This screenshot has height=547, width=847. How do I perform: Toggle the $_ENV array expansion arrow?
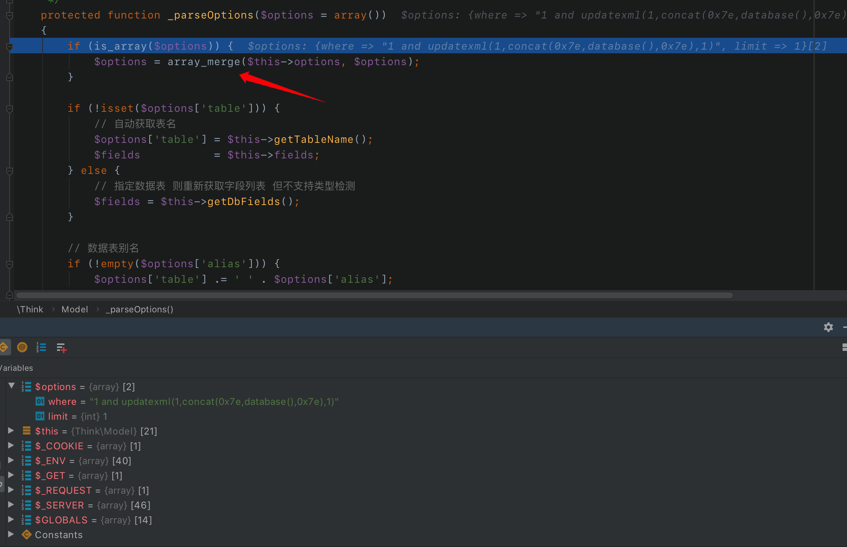[x=11, y=460]
